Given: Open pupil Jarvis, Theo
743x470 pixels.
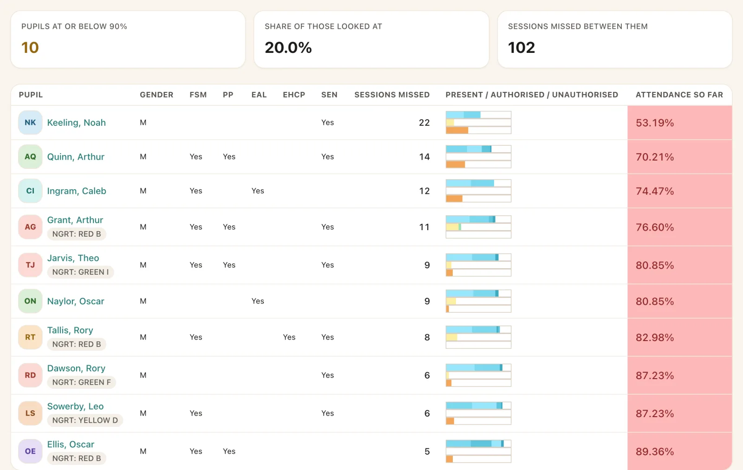Looking at the screenshot, I should (73, 258).
